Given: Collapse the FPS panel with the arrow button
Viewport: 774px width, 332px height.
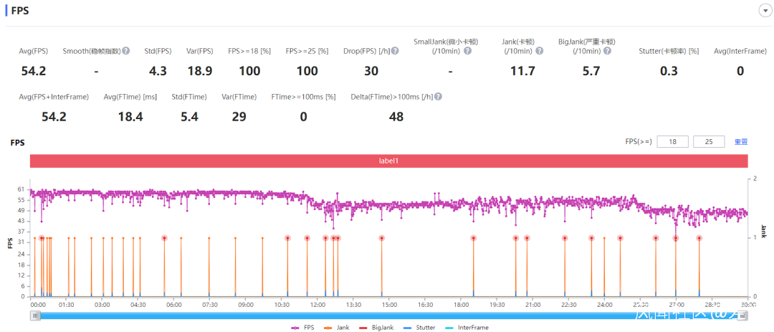Looking at the screenshot, I should (765, 11).
